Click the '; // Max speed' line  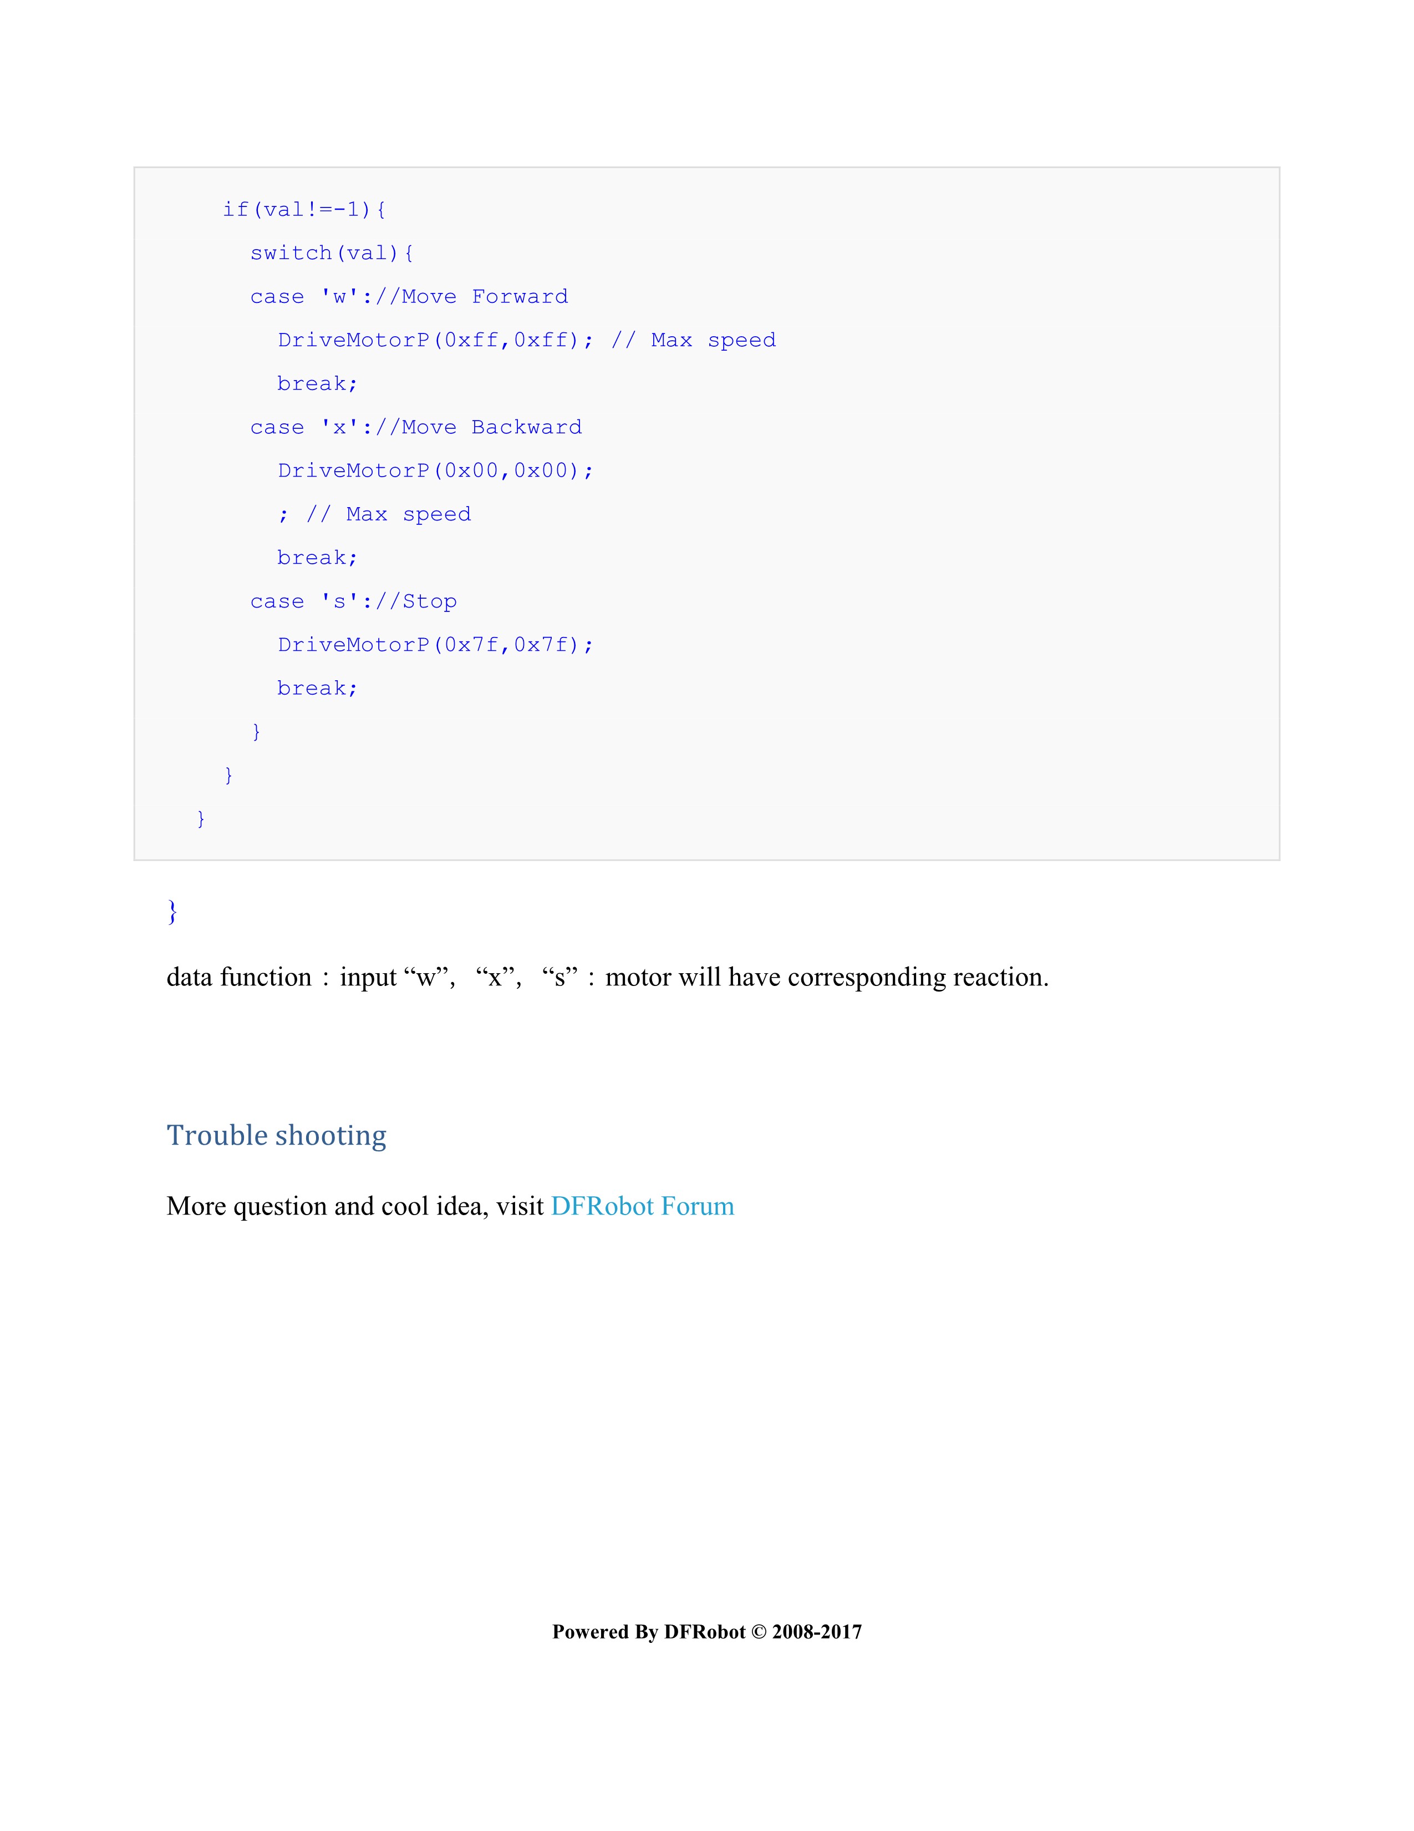pos(374,515)
